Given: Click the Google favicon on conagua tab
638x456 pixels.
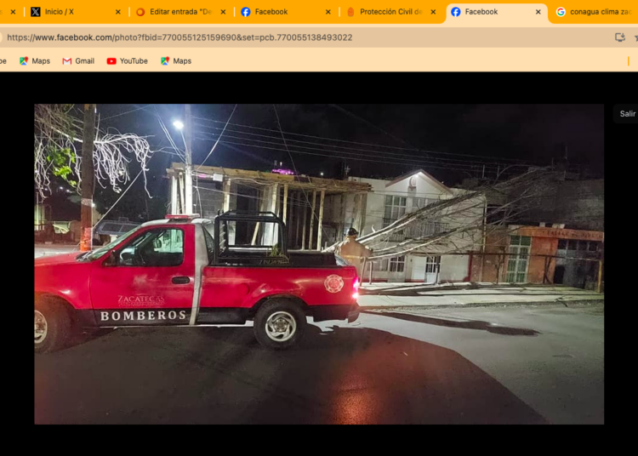Looking at the screenshot, I should (561, 12).
